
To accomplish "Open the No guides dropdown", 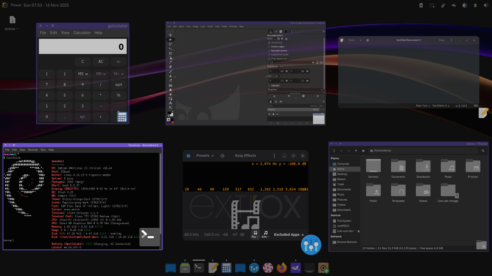I will pyautogui.click(x=295, y=90).
